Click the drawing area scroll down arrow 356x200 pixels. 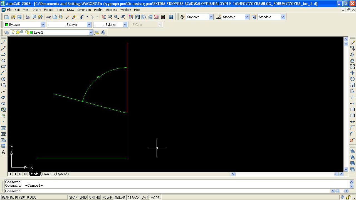(346, 169)
